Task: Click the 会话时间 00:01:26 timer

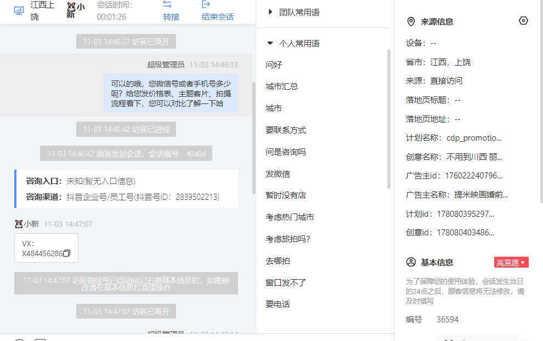Action: (x=114, y=11)
